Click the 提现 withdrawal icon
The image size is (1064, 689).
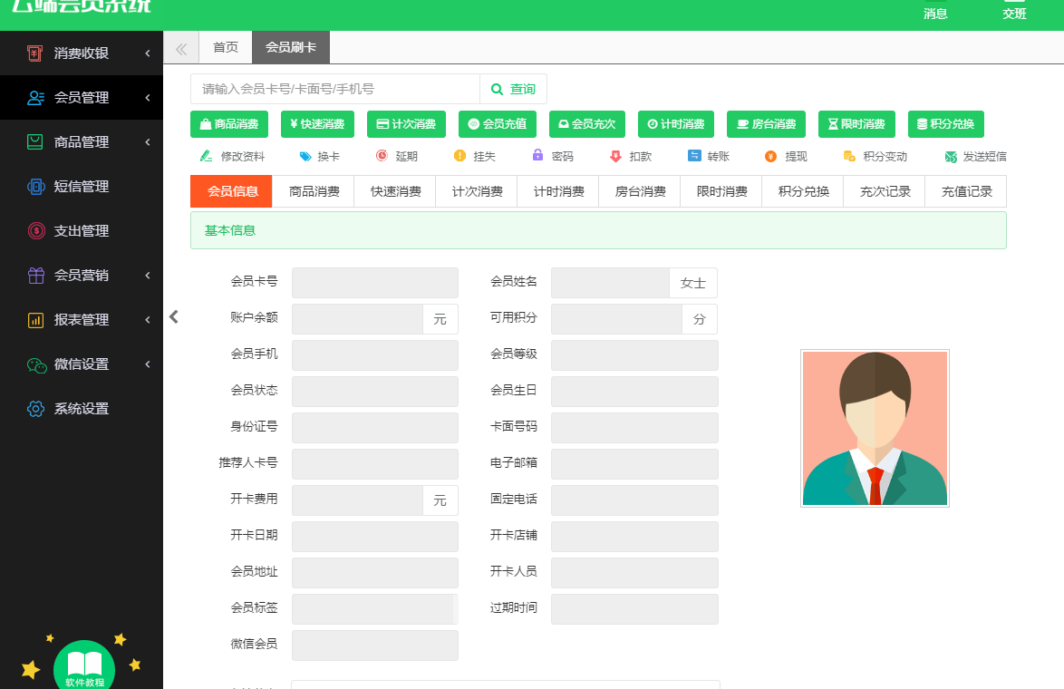tap(771, 156)
